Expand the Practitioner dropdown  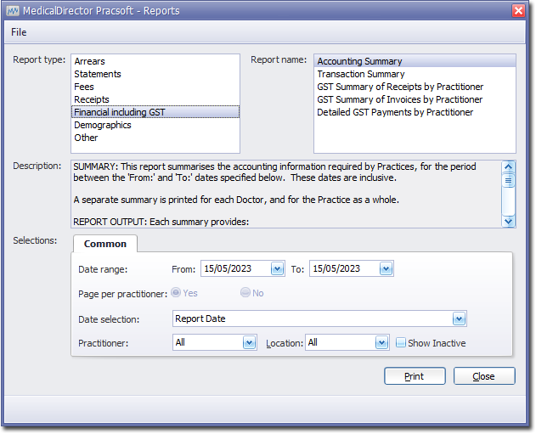(249, 343)
